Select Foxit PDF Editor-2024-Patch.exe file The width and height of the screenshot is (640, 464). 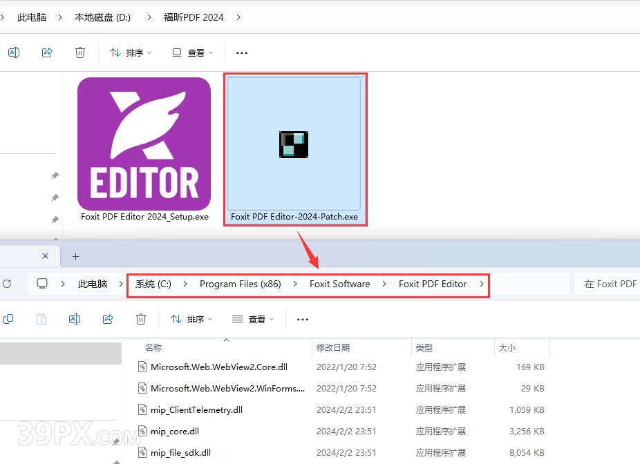[294, 149]
